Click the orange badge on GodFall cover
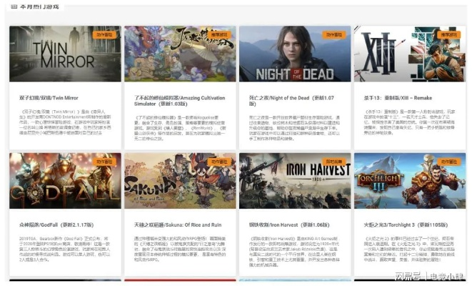 click(104, 161)
